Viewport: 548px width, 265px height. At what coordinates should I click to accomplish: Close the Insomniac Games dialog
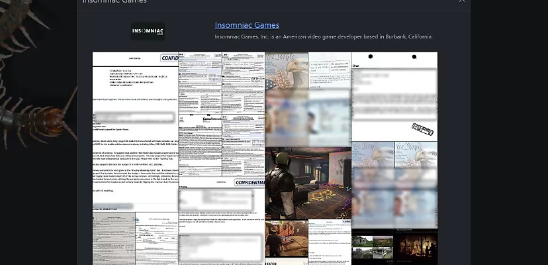click(x=462, y=1)
